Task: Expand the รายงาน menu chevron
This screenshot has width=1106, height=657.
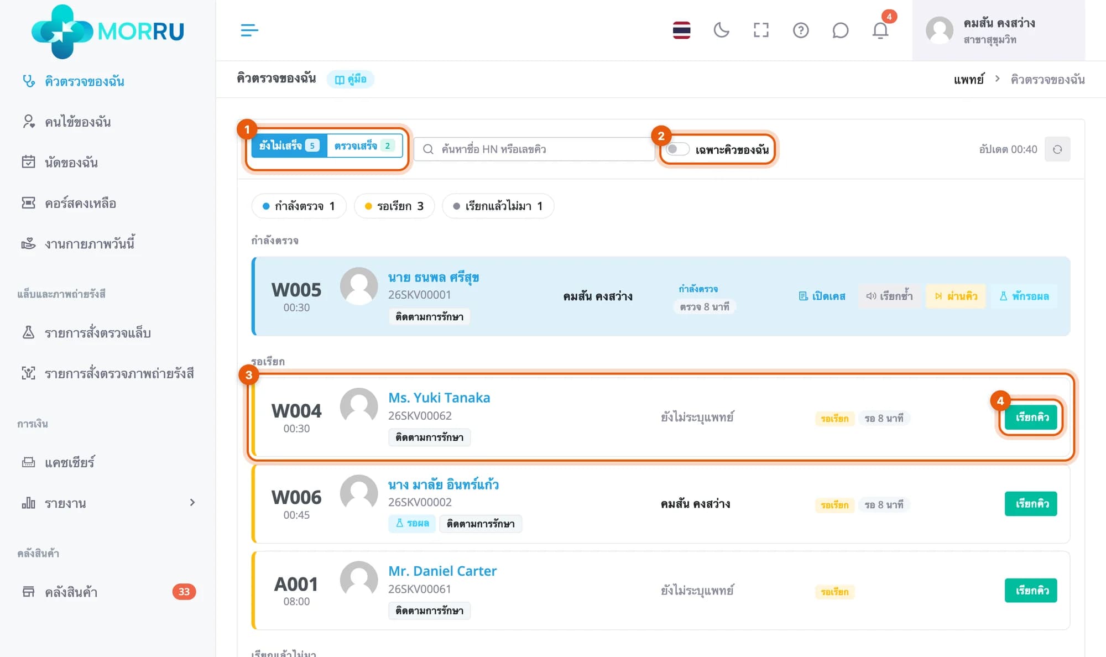Action: (x=192, y=503)
